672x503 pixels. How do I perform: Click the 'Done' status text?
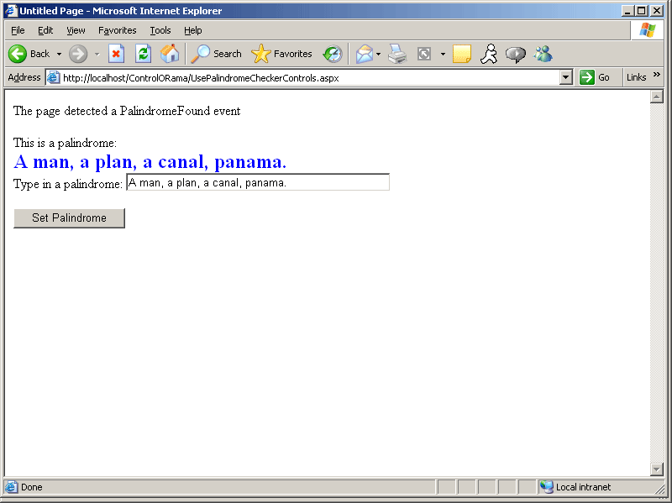[x=32, y=487]
